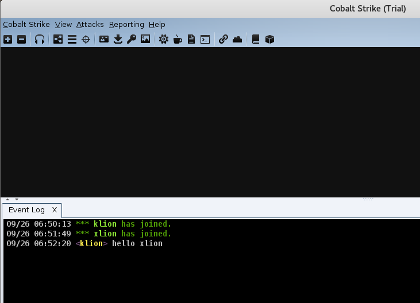Click the minus icon to disconnect the team server

21,40
